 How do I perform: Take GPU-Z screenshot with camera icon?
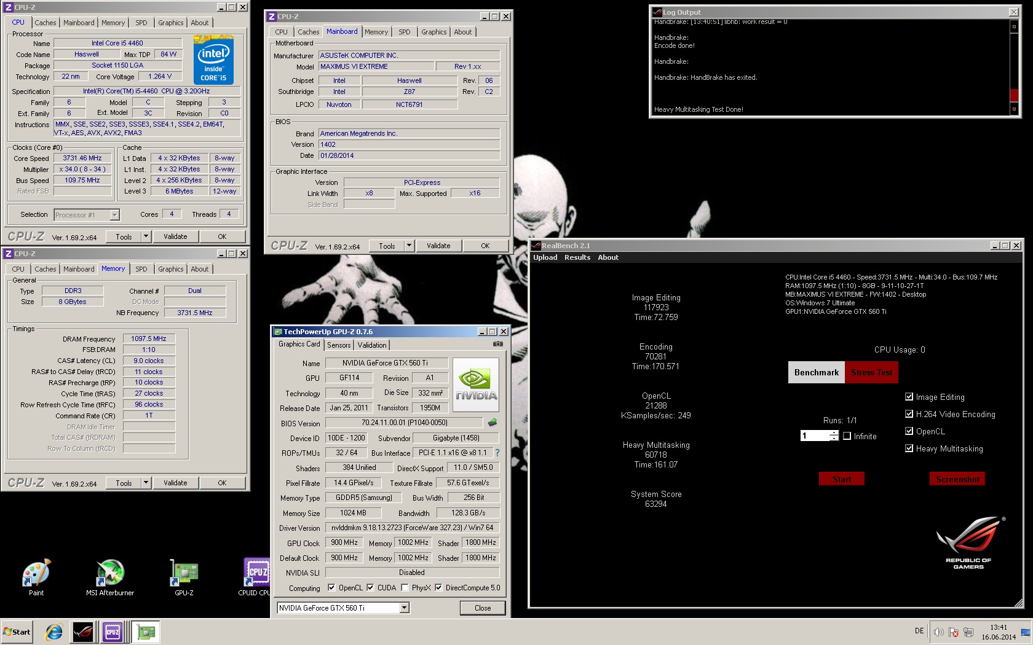pyautogui.click(x=498, y=344)
